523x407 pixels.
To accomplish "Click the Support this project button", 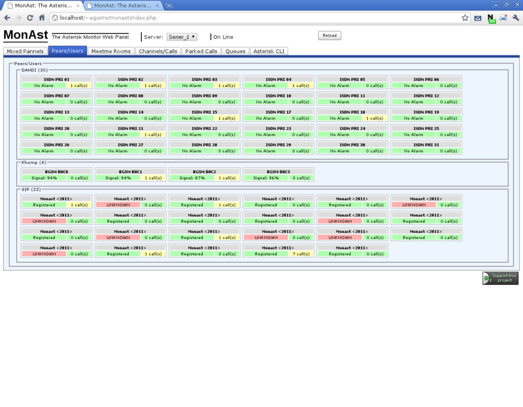I will (500, 278).
